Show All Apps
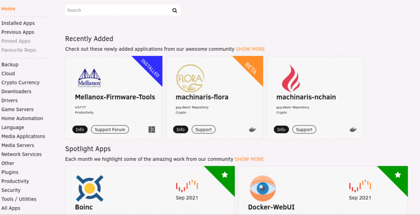The height and width of the screenshot is (215, 420). click(11, 208)
